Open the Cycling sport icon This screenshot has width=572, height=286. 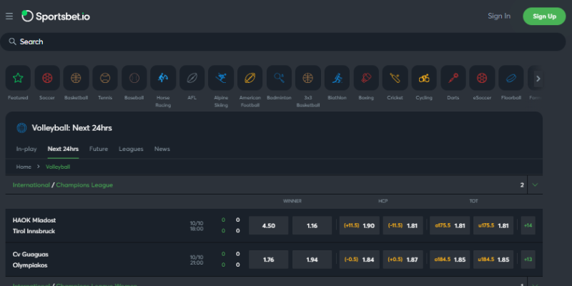424,78
